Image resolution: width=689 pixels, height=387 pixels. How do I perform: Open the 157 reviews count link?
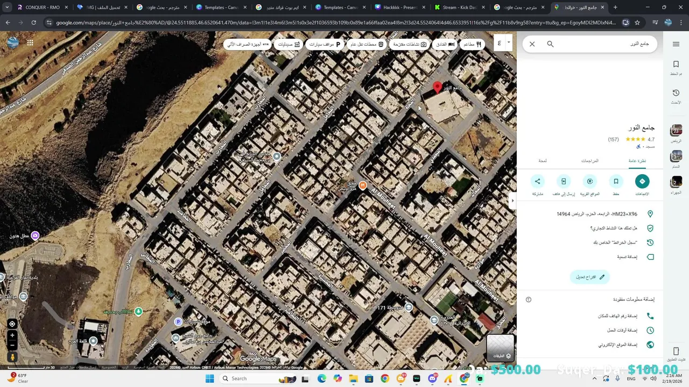click(613, 139)
